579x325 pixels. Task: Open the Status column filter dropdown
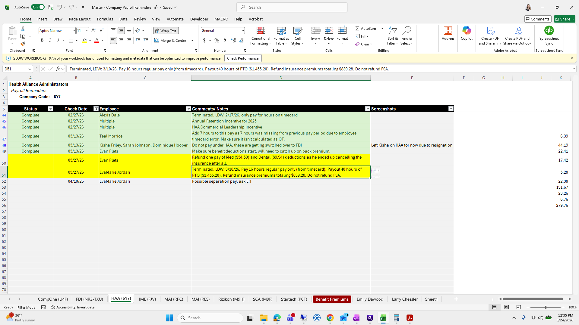[50, 109]
